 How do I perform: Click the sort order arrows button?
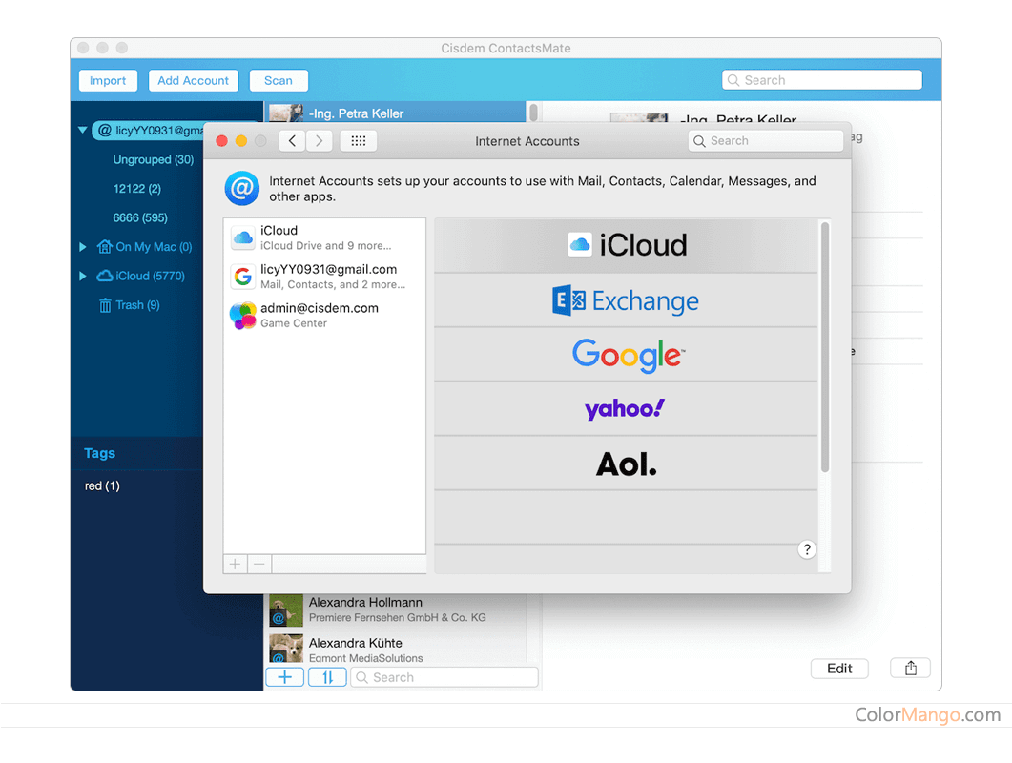pyautogui.click(x=327, y=677)
